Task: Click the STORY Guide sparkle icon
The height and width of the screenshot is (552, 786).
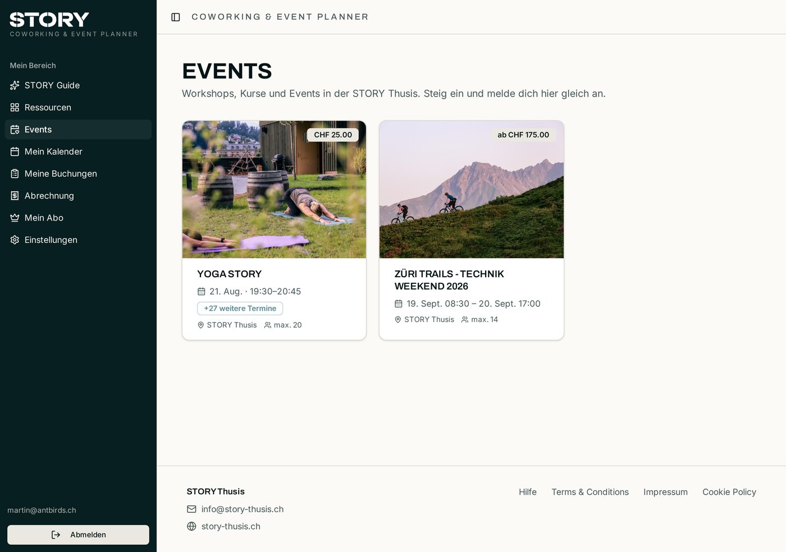Action: (15, 85)
